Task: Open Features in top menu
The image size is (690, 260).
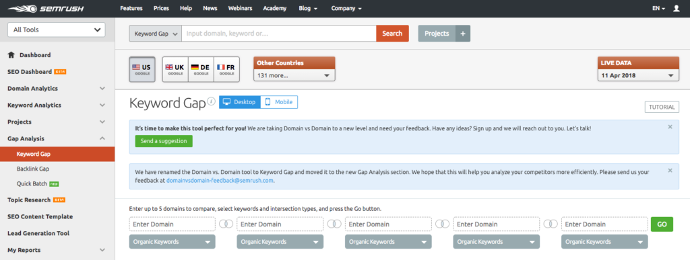Action: click(131, 8)
